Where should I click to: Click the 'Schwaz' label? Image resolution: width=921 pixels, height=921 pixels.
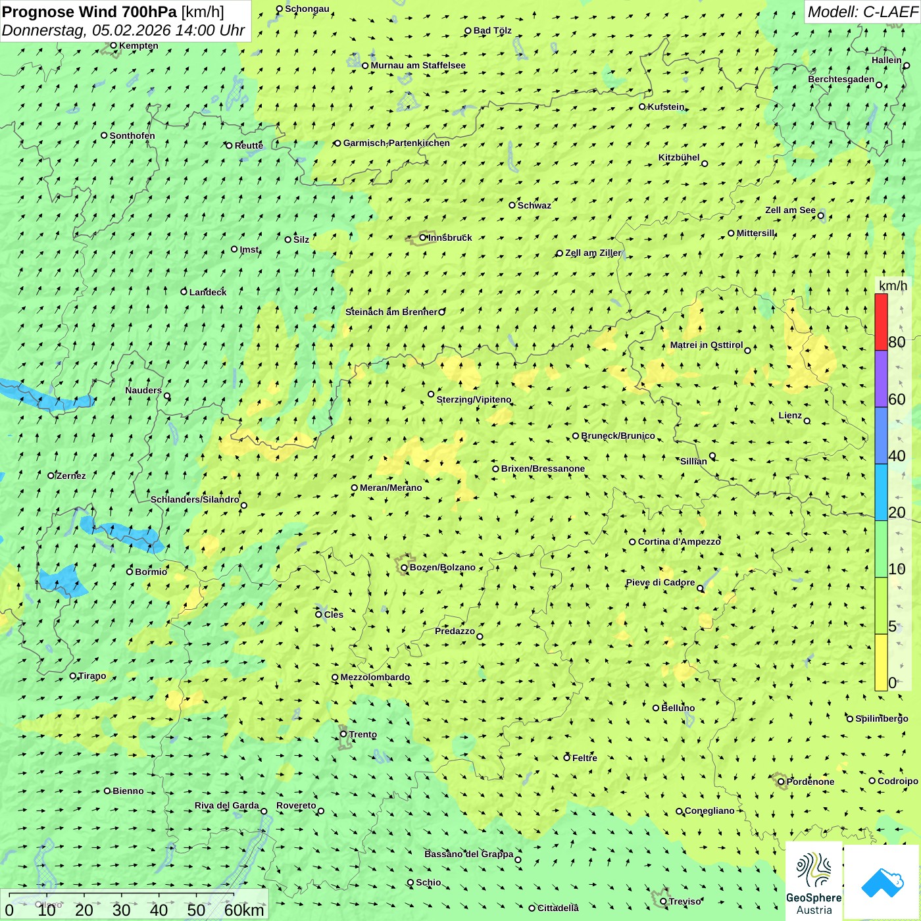click(x=534, y=205)
